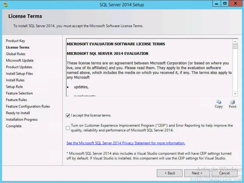Click the scrollbar down arrow in license text
This screenshot has width=244, height=183.
pos(235,94)
